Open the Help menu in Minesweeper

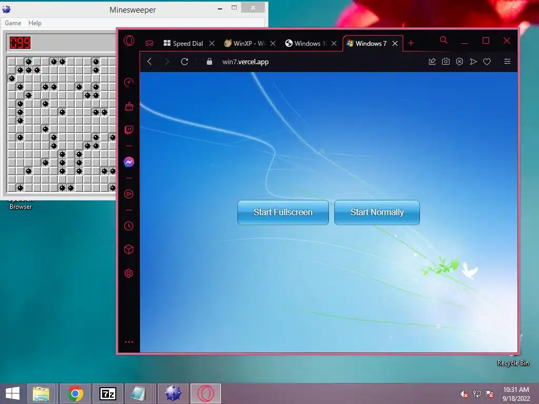click(x=35, y=23)
